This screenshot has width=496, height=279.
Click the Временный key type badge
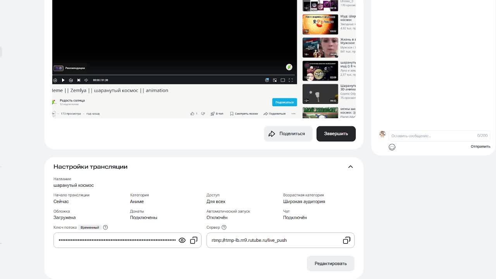(90, 227)
